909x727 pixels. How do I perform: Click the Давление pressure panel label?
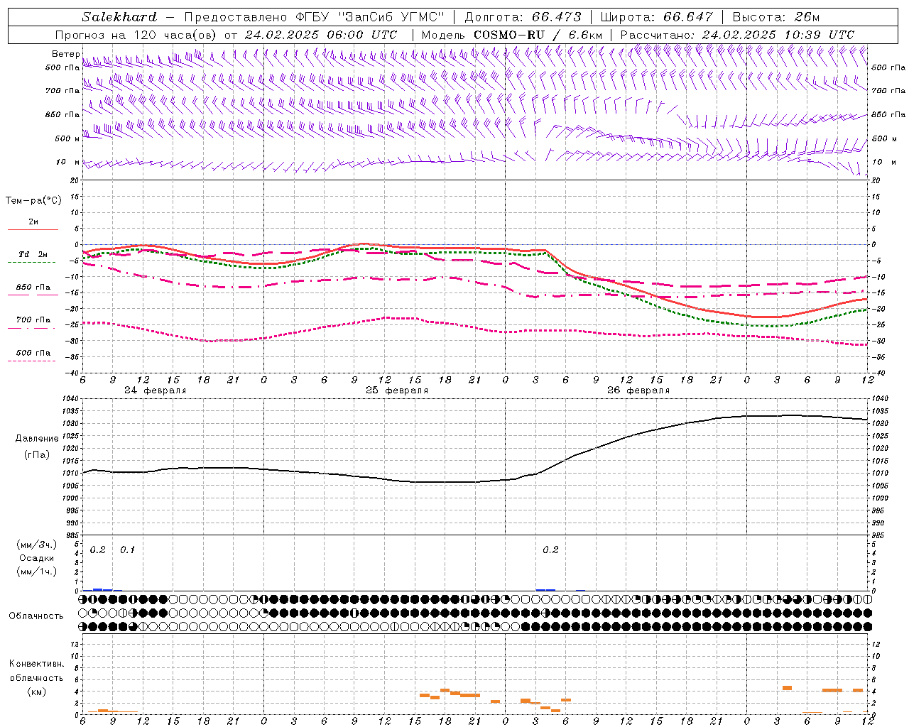pyautogui.click(x=37, y=439)
